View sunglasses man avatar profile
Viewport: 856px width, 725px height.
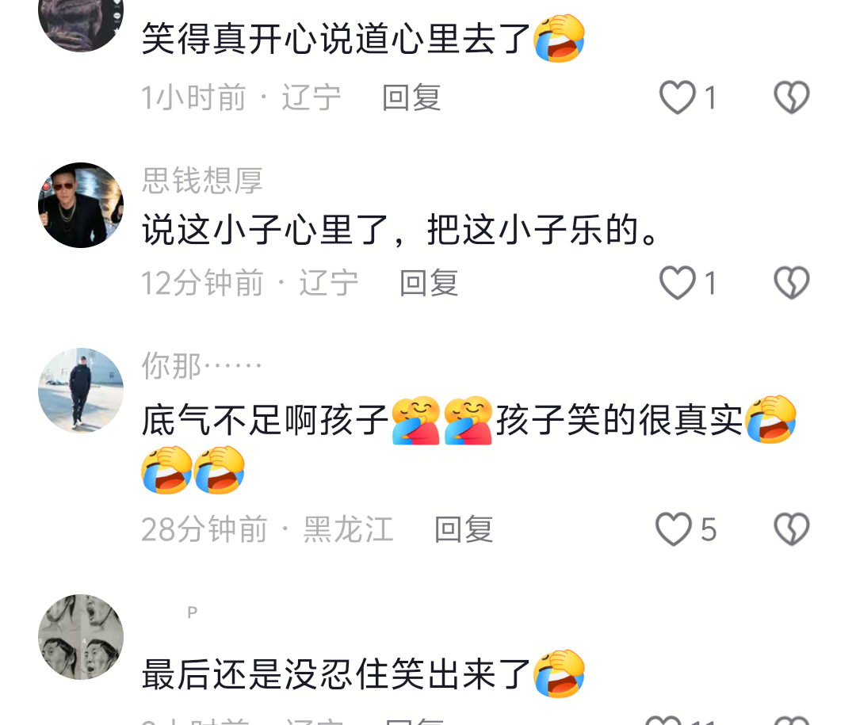[81, 204]
